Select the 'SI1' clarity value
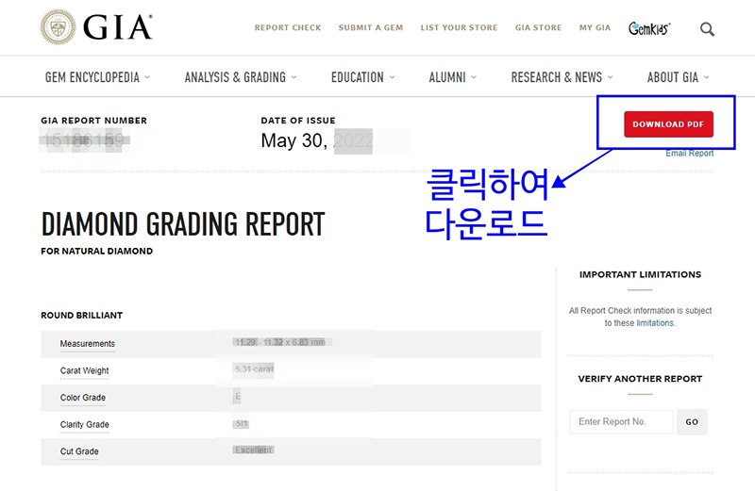 pos(242,424)
